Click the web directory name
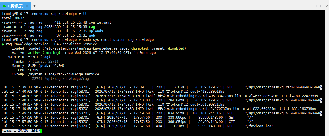 92,35
